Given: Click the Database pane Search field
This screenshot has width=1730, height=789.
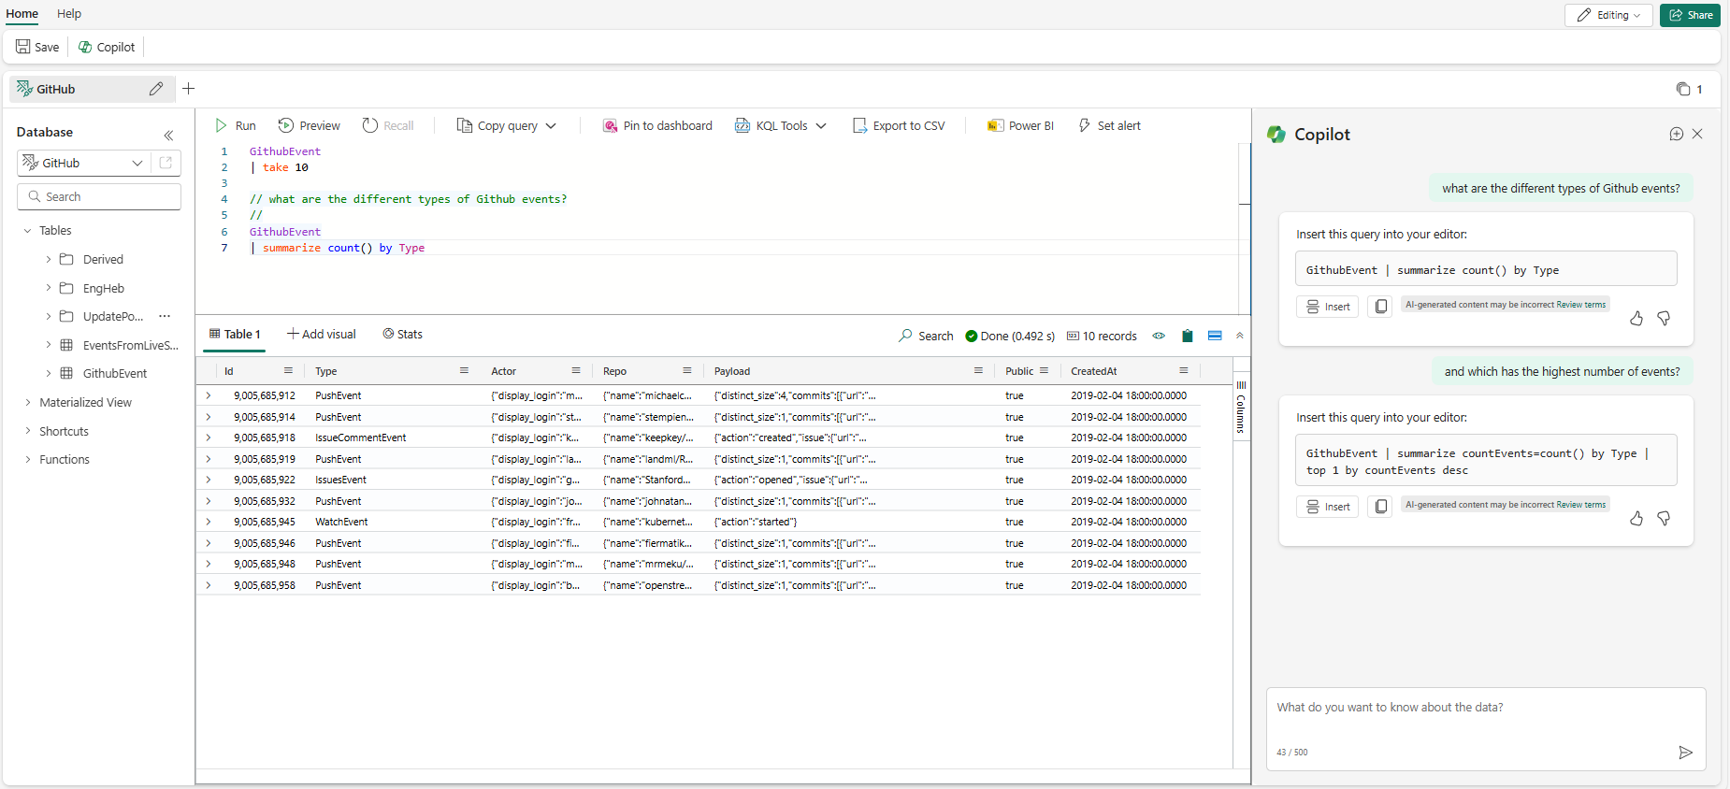Looking at the screenshot, I should click(x=99, y=196).
